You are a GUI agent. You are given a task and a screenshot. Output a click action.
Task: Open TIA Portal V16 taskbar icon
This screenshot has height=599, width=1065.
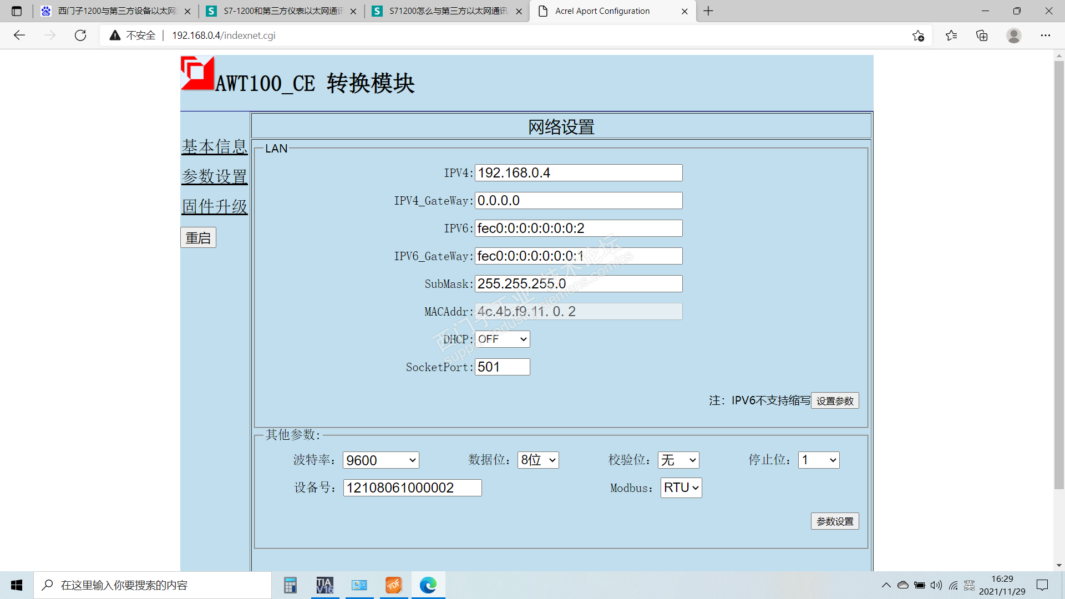pos(324,585)
